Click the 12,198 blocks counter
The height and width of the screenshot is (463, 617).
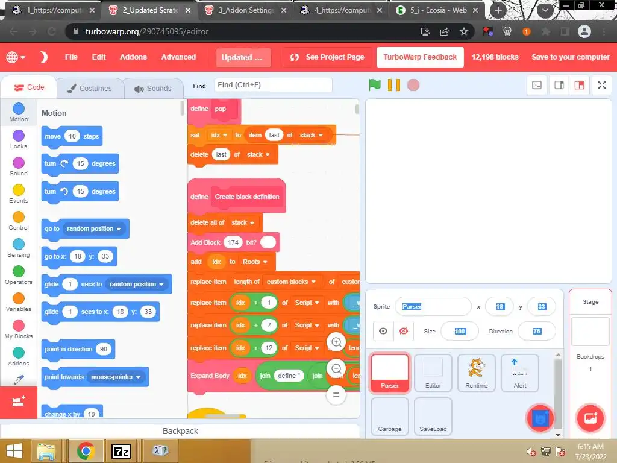click(495, 57)
